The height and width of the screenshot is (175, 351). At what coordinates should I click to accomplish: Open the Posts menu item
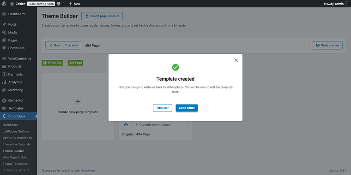pyautogui.click(x=18, y=24)
